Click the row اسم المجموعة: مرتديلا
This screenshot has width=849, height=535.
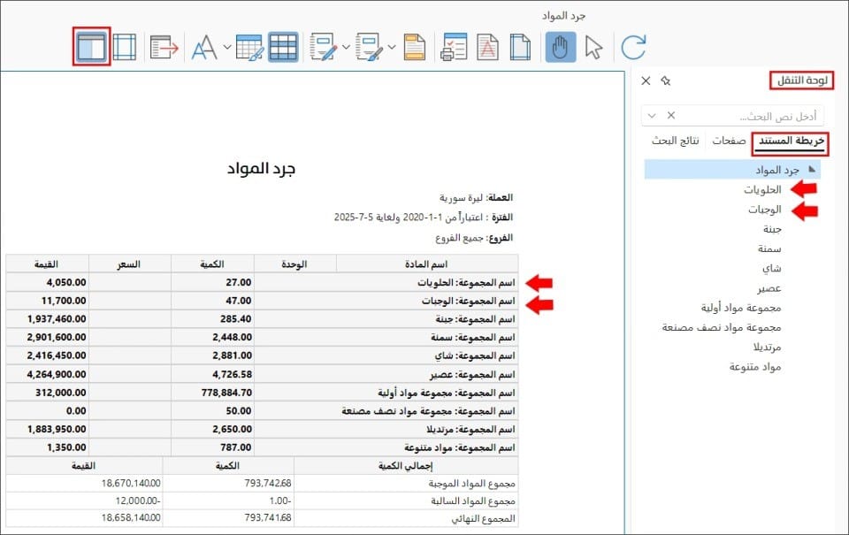262,429
